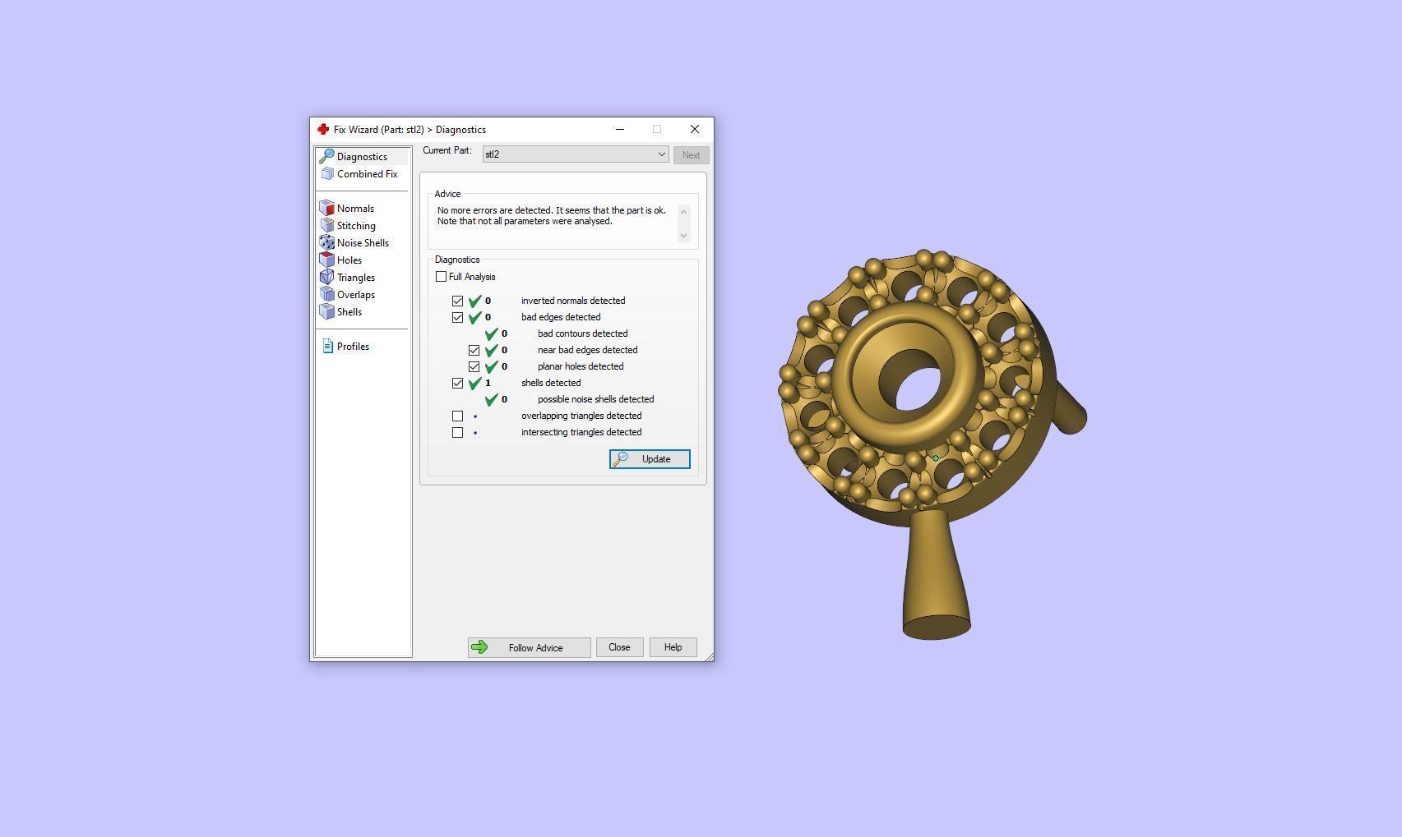Viewport: 1402px width, 837px height.
Task: Click the green checkmark for planar holes
Action: tap(491, 366)
